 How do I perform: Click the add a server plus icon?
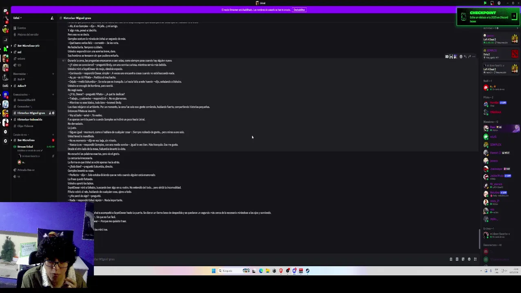5,132
